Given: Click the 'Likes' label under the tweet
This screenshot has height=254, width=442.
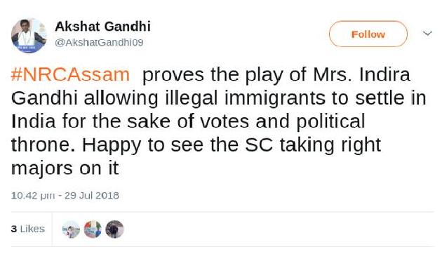Looking at the screenshot, I should pos(32,229).
